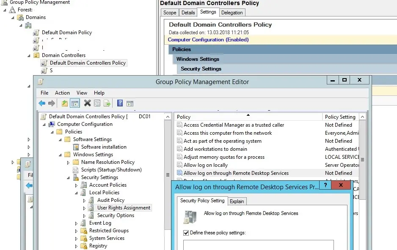Image resolution: width=397 pixels, height=250 pixels.
Task: Select 'Adjust memory quotas for a process' policy
Action: pos(224,158)
